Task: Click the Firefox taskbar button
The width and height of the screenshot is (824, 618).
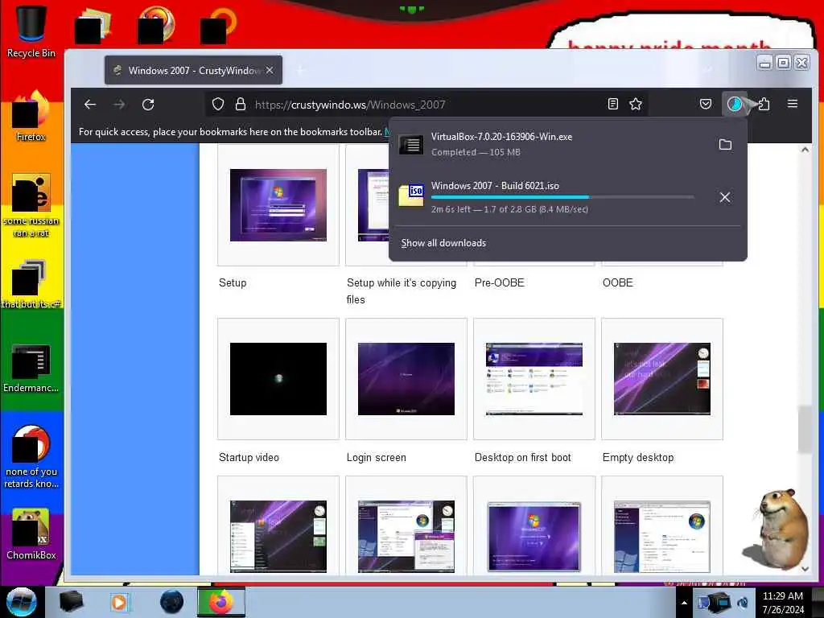Action: click(x=221, y=602)
